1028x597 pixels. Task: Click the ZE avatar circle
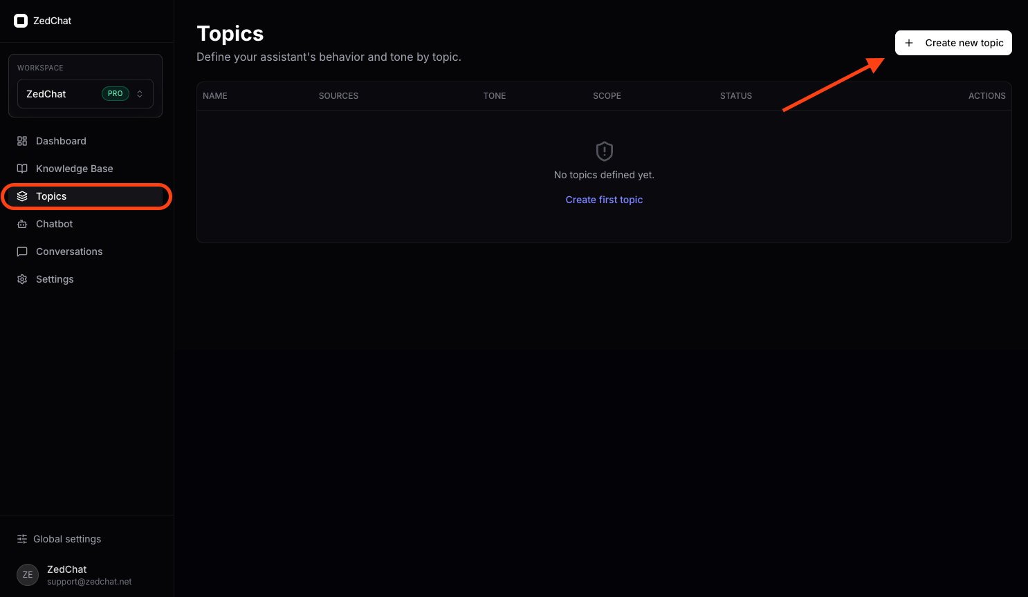point(27,574)
